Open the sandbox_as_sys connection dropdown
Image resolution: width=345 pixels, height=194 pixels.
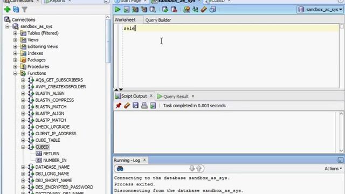(320, 10)
